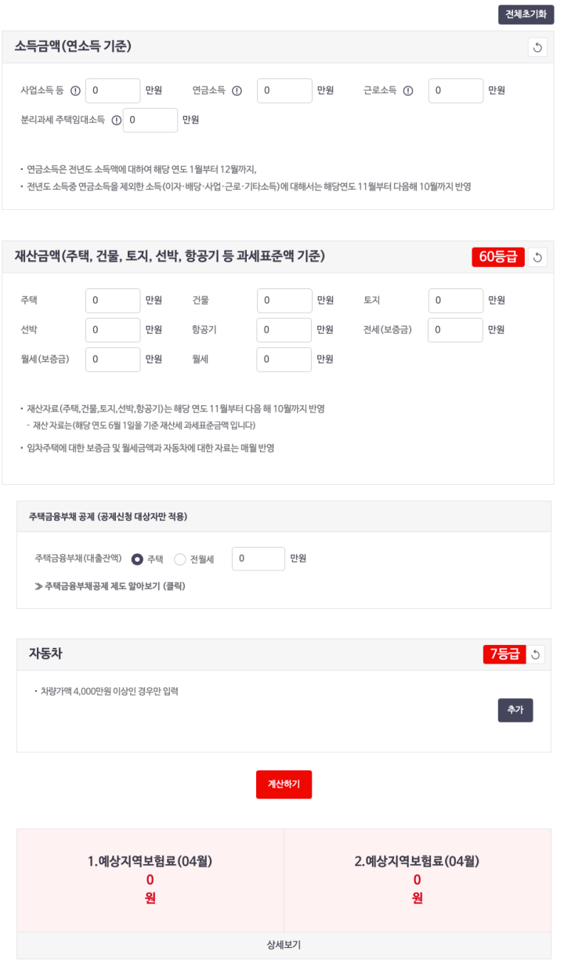Reset the 재산금액 section using refresh icon
The height and width of the screenshot is (970, 564).
pos(537,257)
